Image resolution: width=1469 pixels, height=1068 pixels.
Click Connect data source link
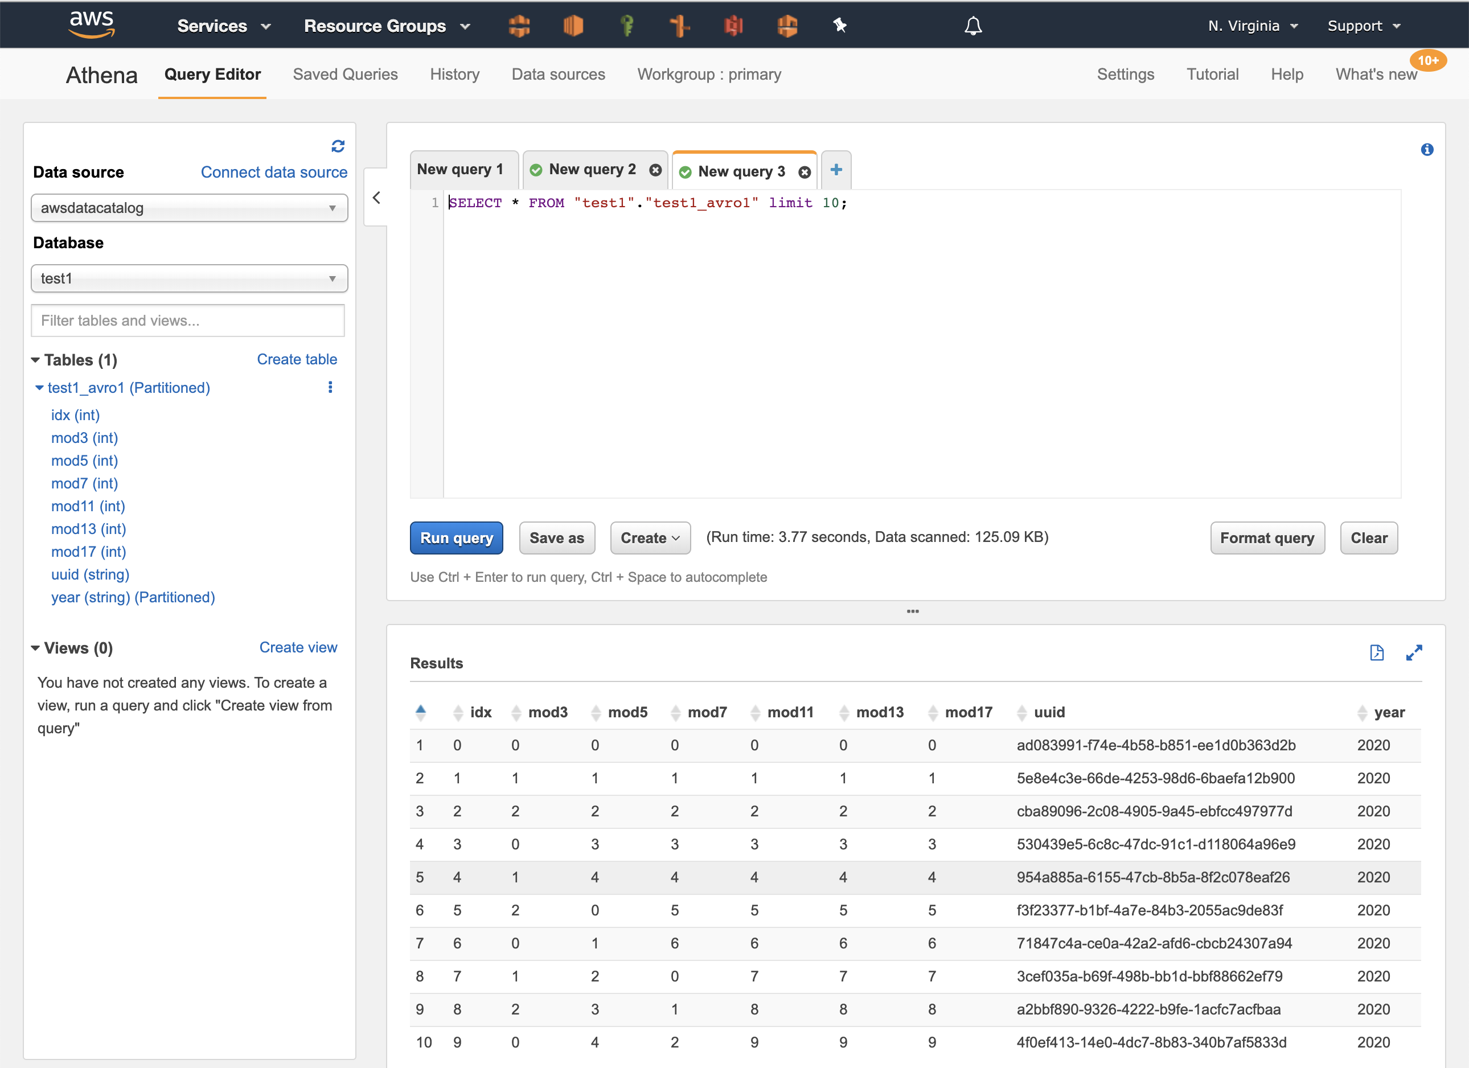(273, 172)
